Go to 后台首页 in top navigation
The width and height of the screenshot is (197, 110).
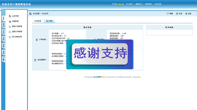(129, 4)
